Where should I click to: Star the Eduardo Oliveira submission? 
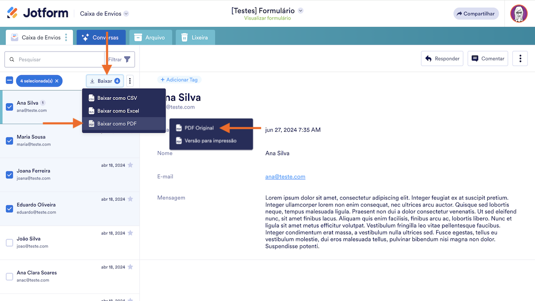130,199
